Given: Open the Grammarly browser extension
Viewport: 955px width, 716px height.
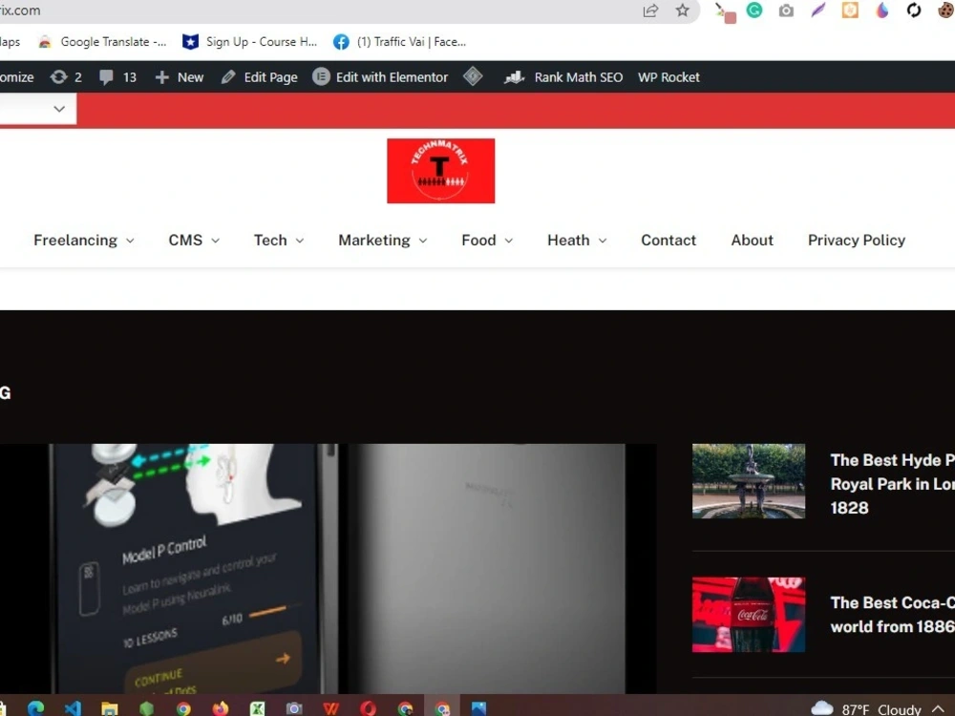Looking at the screenshot, I should tap(754, 11).
